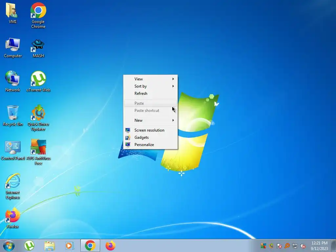
Task: Select the MASH desktop shortcut
Action: pyautogui.click(x=38, y=49)
